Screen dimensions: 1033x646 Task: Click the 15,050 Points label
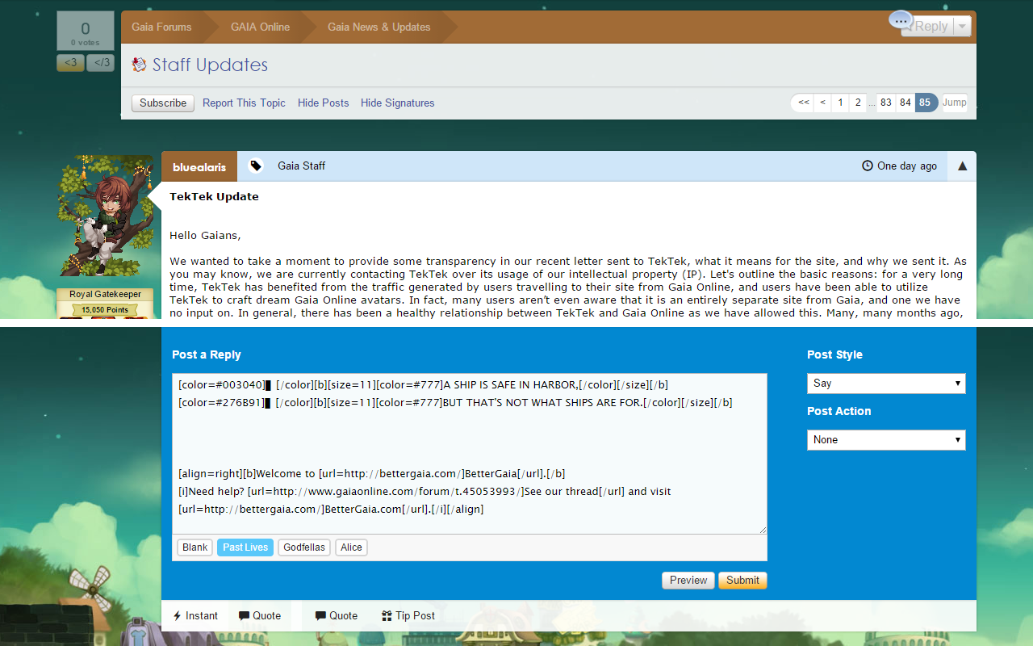(105, 310)
